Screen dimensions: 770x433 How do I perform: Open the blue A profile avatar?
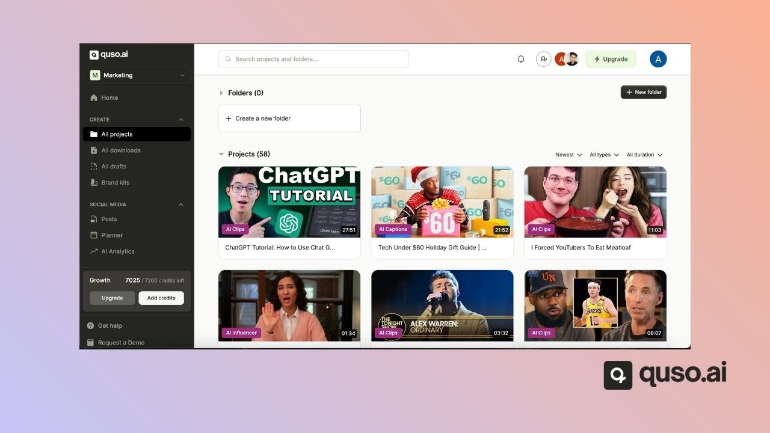[658, 59]
